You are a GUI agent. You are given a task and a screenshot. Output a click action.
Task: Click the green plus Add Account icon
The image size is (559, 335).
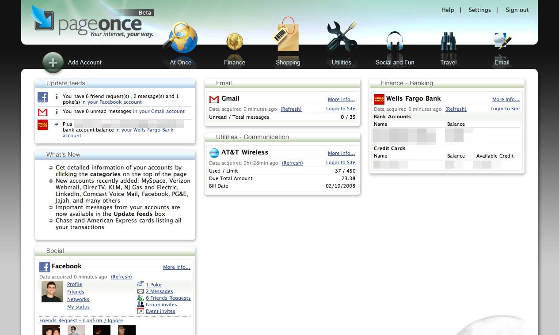click(53, 63)
